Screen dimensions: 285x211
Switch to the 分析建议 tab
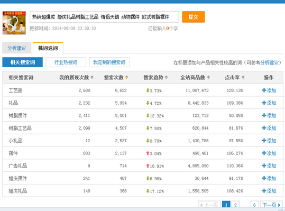click(17, 48)
